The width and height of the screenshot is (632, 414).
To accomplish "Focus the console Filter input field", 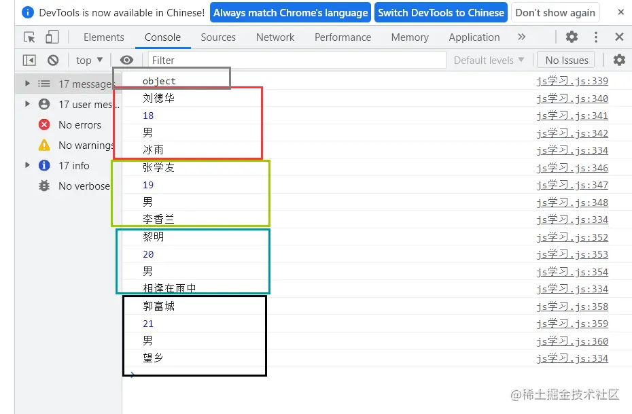I will 297,60.
